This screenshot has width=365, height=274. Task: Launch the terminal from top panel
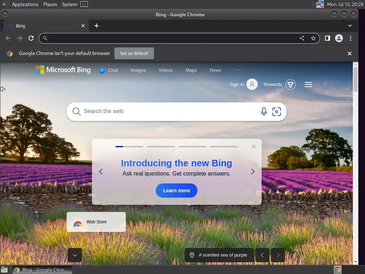click(x=84, y=4)
